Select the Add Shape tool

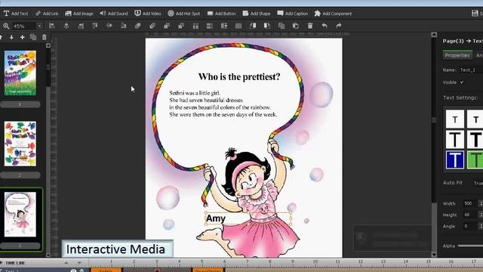click(x=257, y=14)
